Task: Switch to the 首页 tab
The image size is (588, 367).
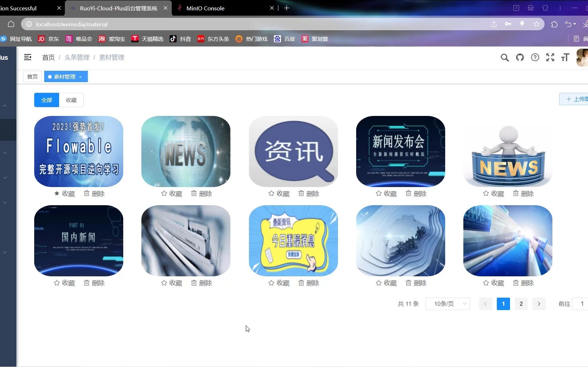Action: 32,76
